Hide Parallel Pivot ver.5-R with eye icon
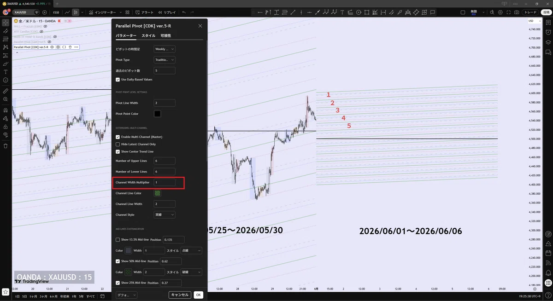The width and height of the screenshot is (553, 301). (52, 47)
